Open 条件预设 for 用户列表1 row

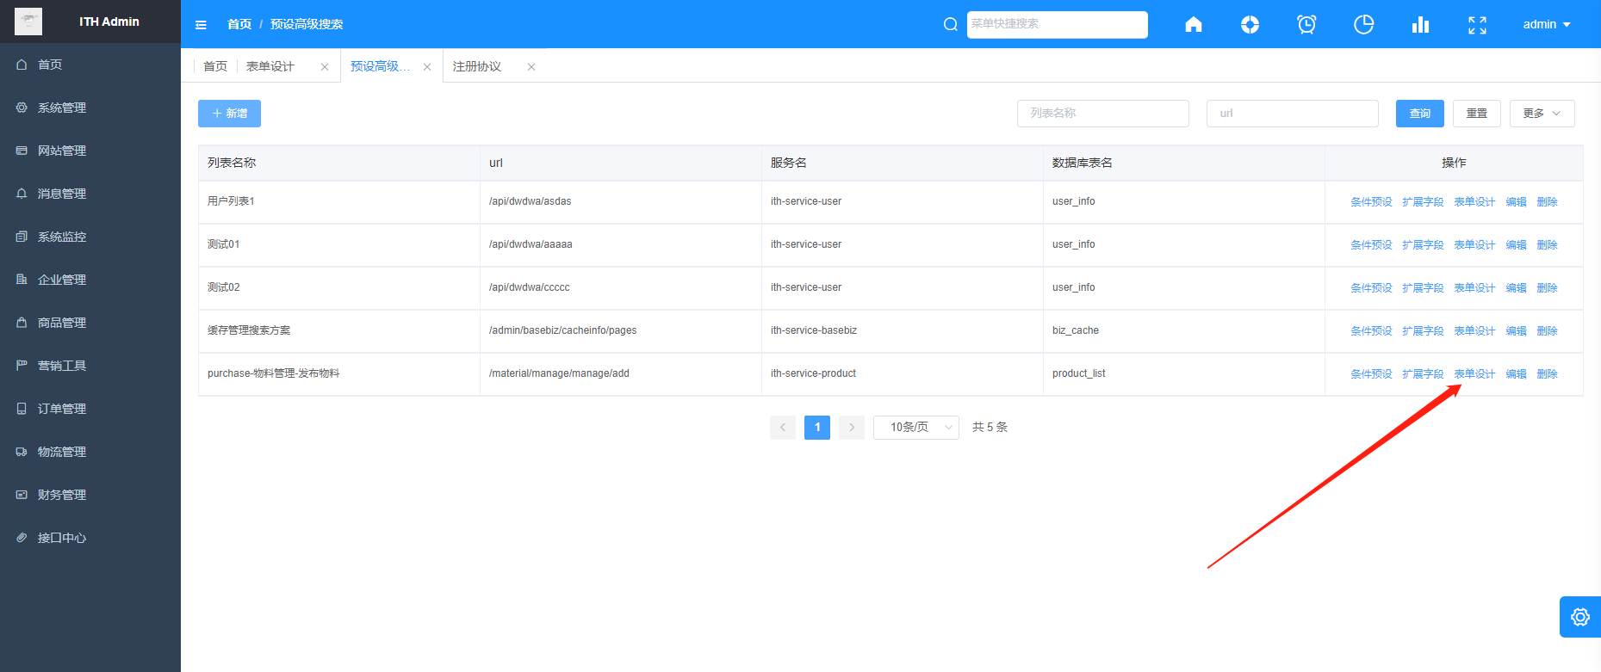[x=1371, y=202]
